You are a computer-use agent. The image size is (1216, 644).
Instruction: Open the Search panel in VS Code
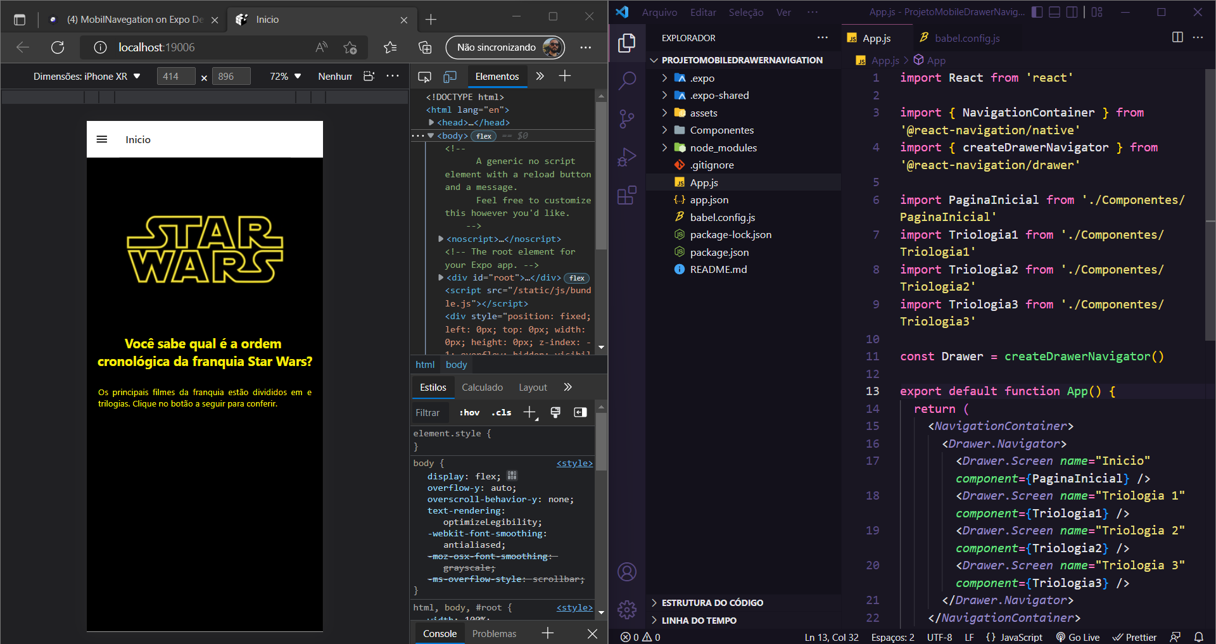pos(626,80)
